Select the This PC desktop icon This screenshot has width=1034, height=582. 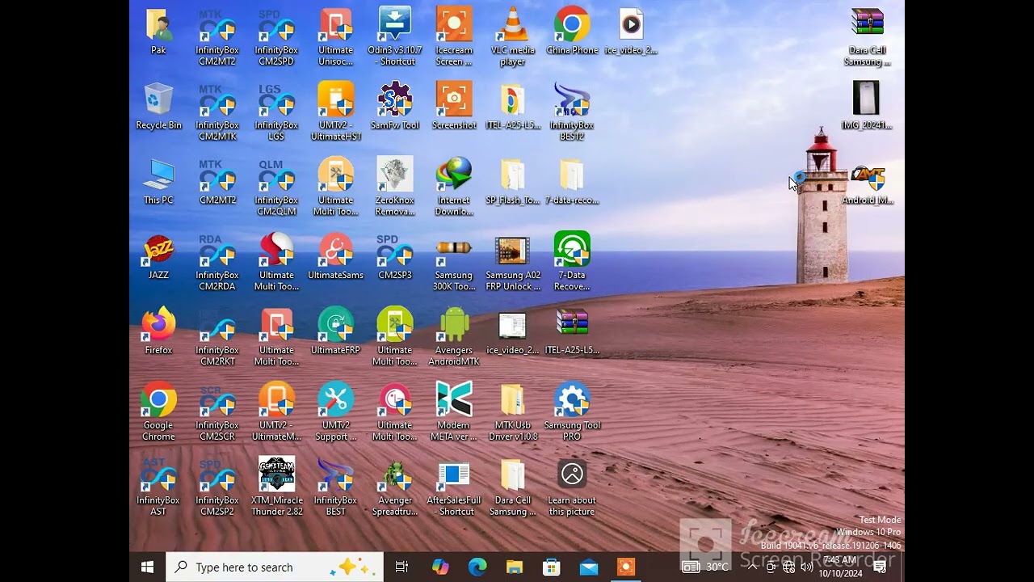click(x=158, y=175)
